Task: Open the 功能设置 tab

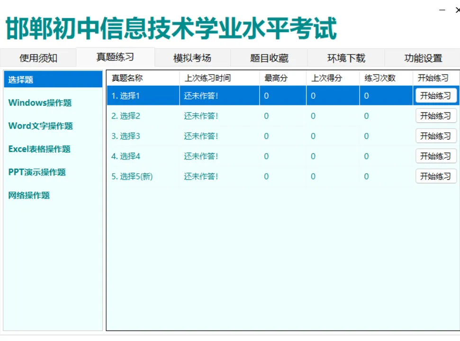Action: [422, 57]
